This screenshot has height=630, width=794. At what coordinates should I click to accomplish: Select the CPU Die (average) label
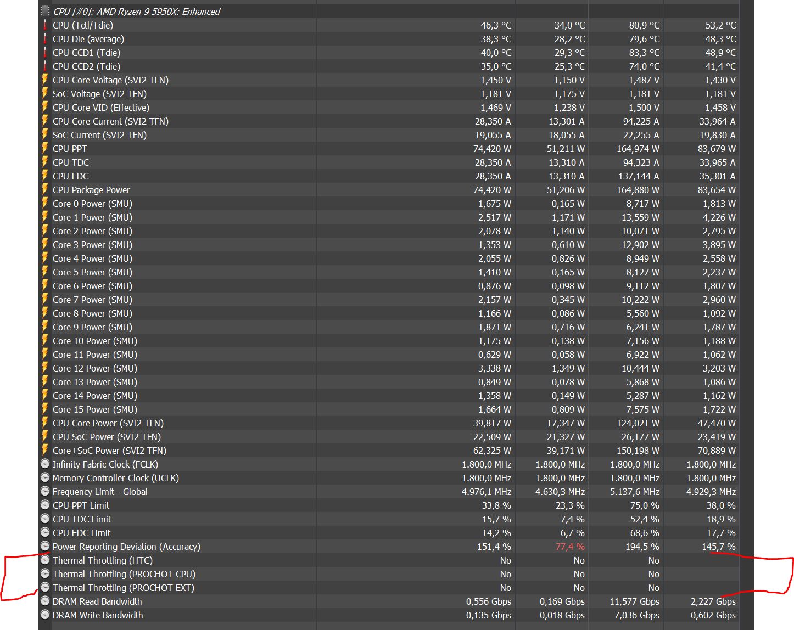coord(88,39)
